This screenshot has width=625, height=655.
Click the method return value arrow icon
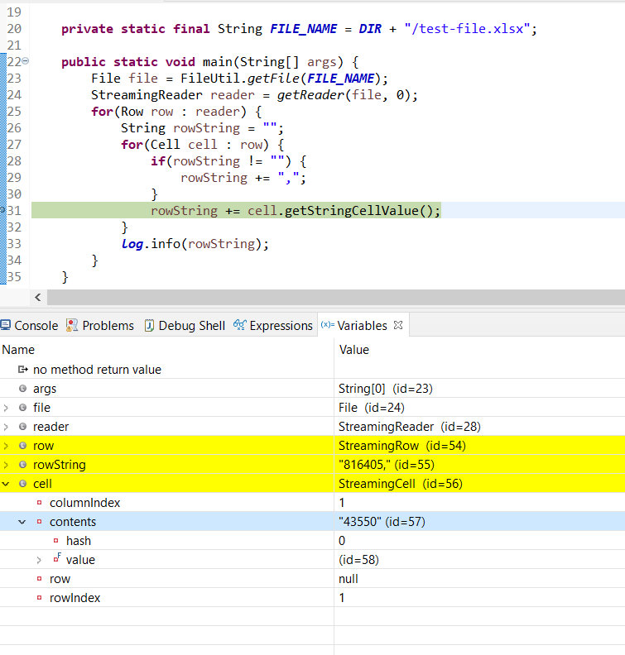pos(23,370)
